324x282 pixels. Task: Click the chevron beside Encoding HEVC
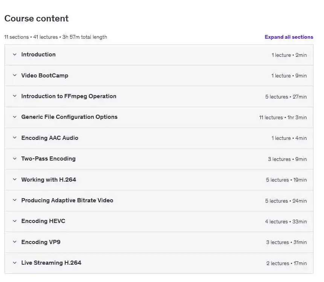click(15, 221)
